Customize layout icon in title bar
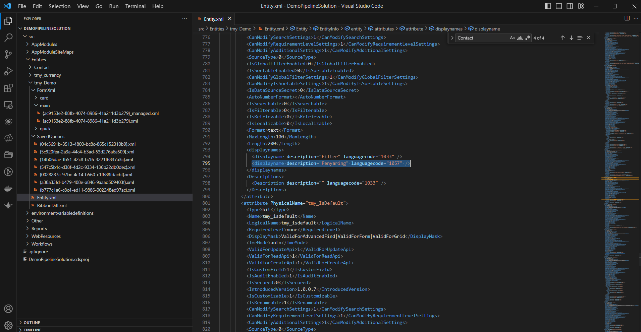This screenshot has height=332, width=641. tap(581, 6)
